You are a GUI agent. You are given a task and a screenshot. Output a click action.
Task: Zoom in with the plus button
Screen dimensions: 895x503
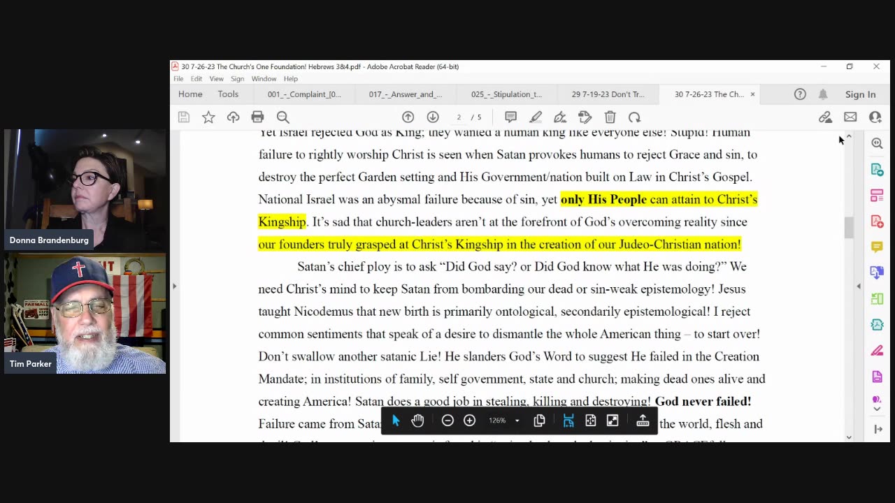coord(470,421)
